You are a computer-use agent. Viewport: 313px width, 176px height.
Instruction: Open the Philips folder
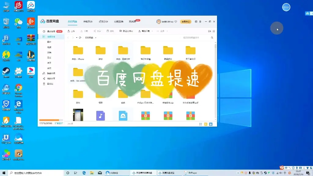(145, 96)
